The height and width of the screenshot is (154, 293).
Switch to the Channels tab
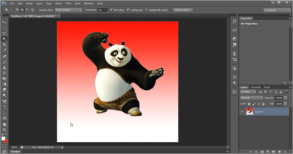point(255,87)
